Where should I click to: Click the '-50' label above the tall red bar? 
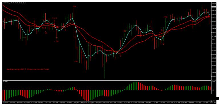(74, 6)
